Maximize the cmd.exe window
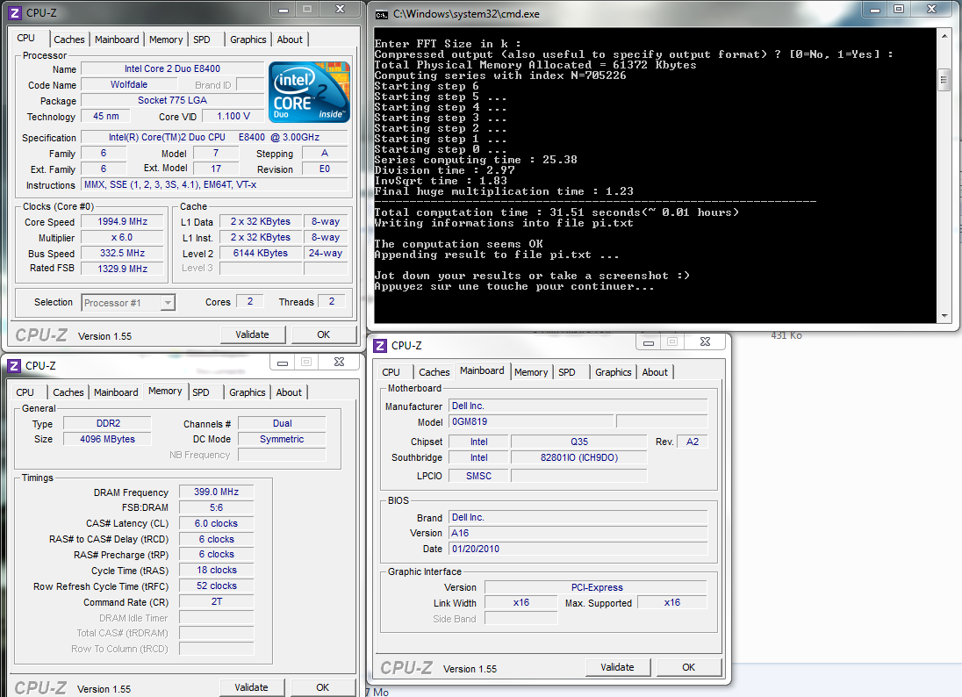The height and width of the screenshot is (697, 962). point(899,10)
